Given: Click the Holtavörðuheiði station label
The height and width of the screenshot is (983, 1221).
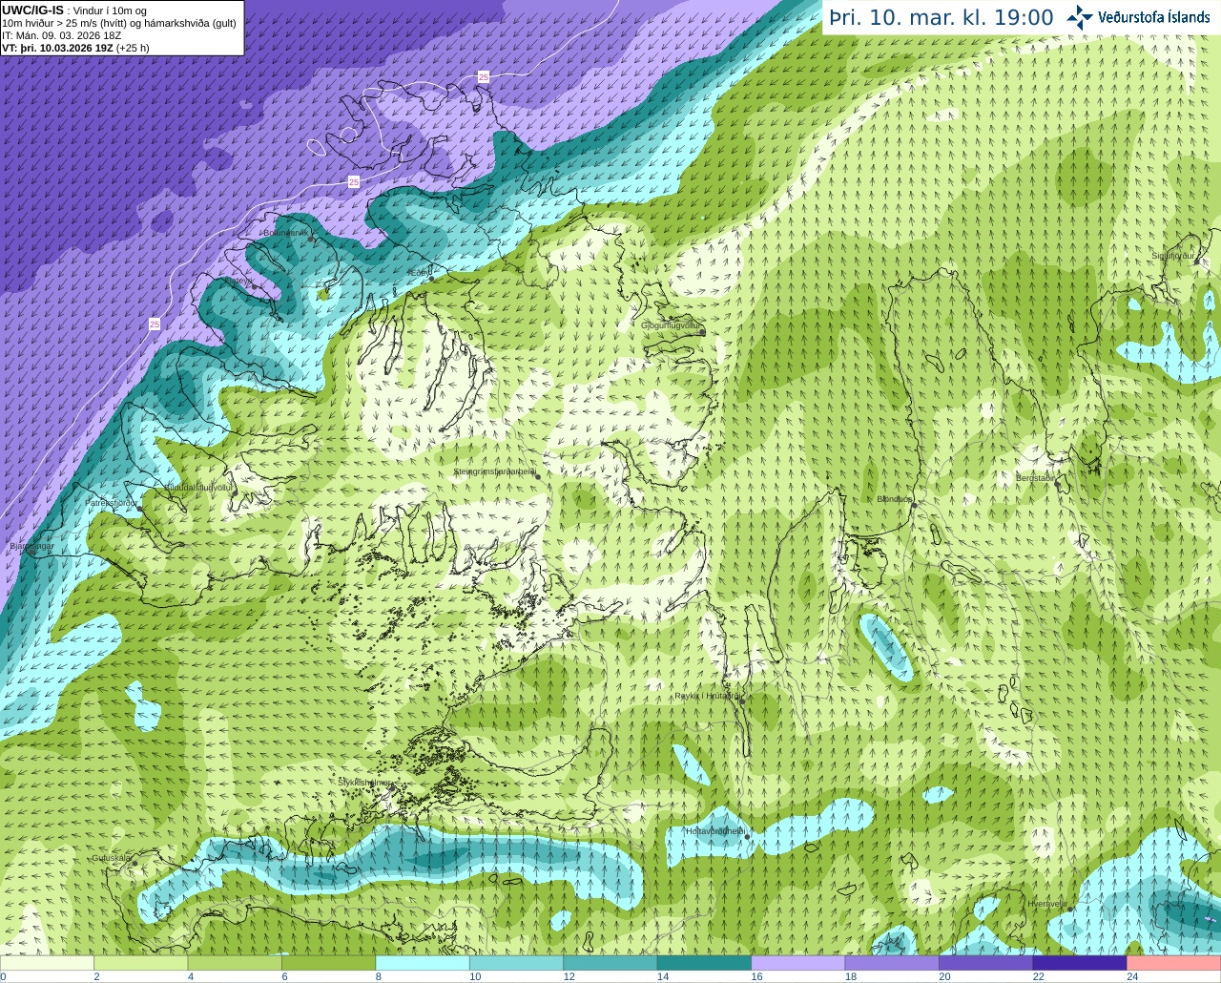Looking at the screenshot, I should 714,830.
